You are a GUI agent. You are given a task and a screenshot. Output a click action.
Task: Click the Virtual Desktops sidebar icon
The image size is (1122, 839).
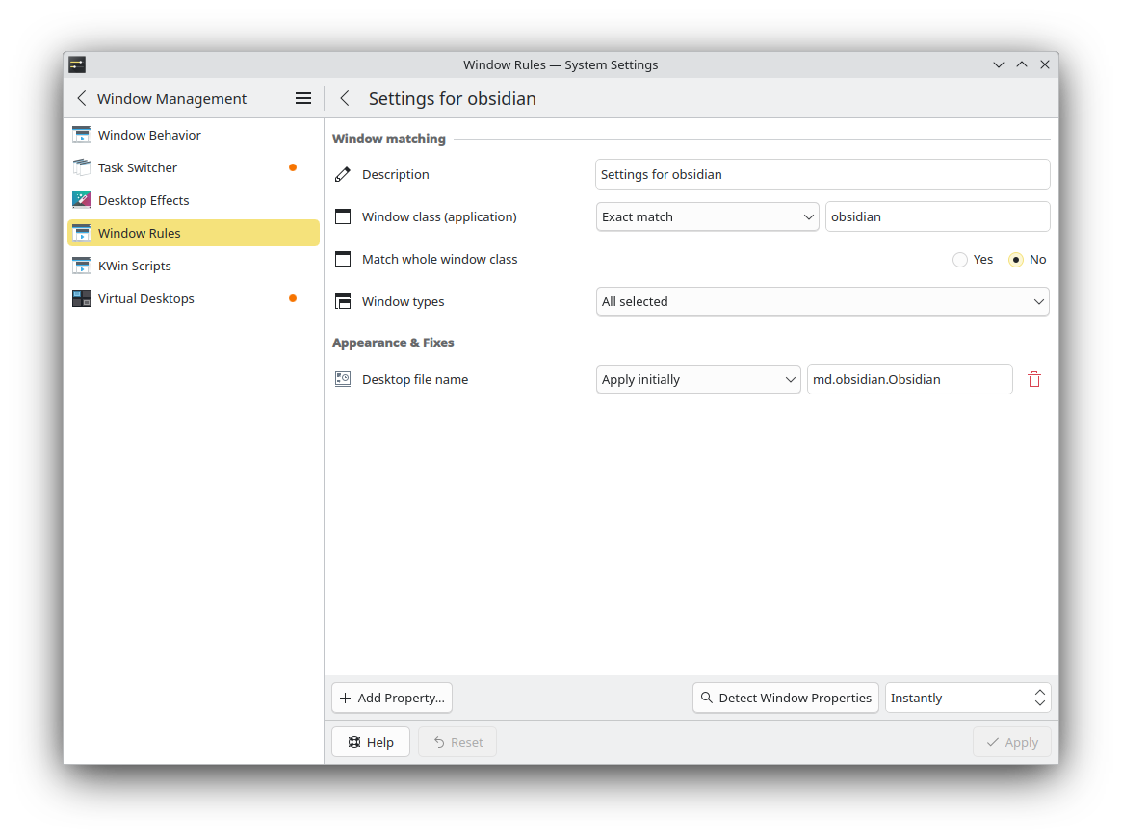82,298
